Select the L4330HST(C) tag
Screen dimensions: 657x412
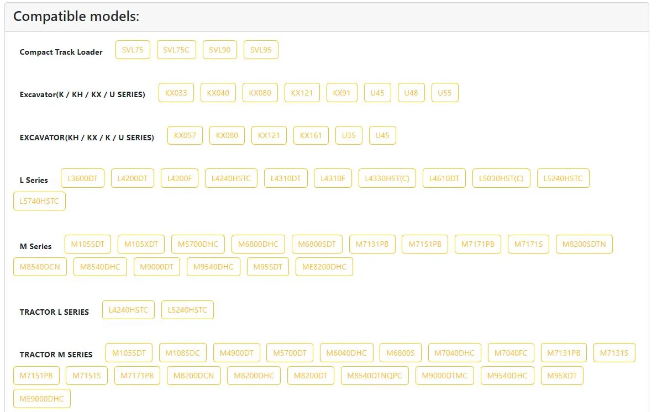387,178
